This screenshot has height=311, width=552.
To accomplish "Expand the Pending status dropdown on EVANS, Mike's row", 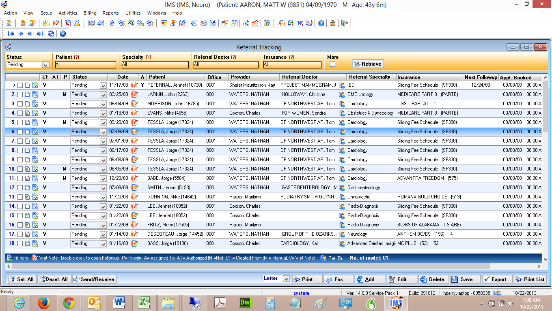I will point(102,113).
